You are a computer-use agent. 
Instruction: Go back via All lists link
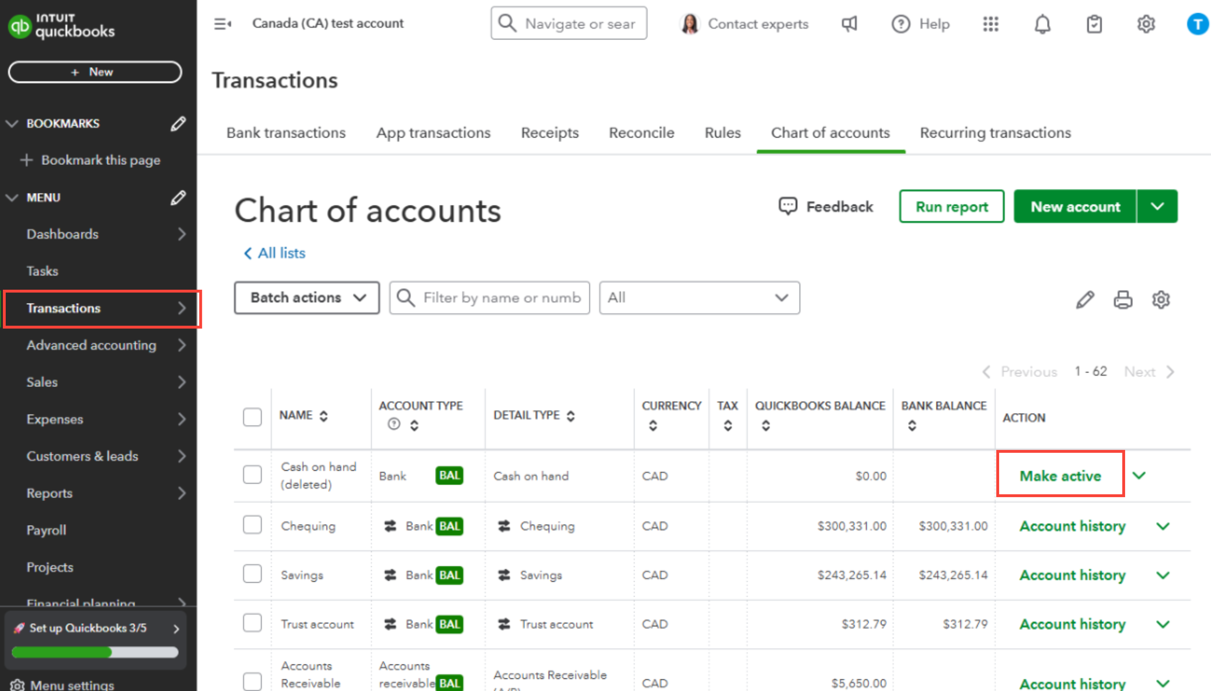pyautogui.click(x=275, y=253)
